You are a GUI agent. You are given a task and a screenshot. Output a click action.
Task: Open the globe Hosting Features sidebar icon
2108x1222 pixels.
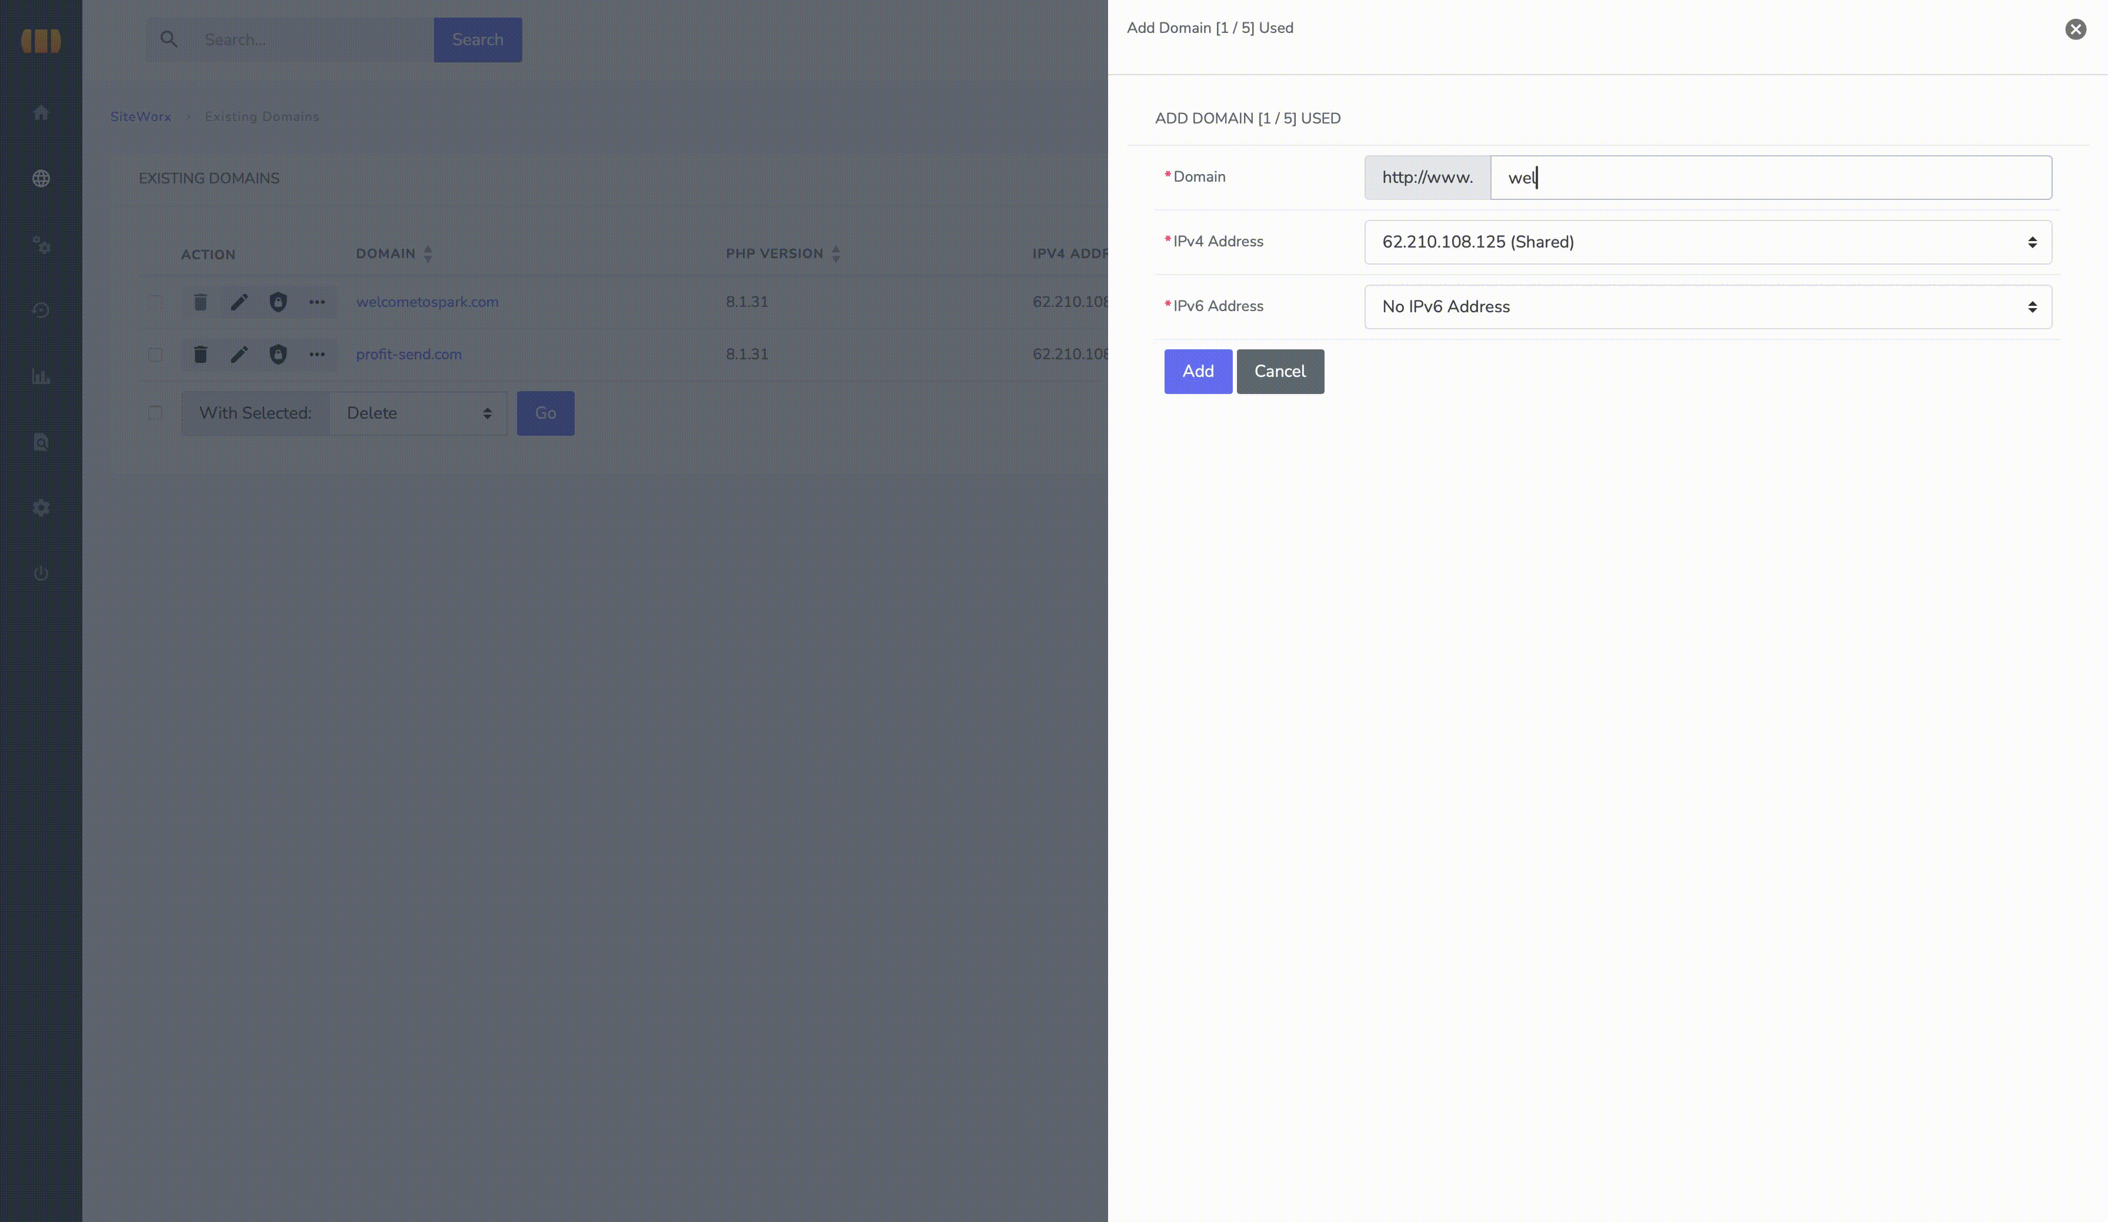pos(41,178)
